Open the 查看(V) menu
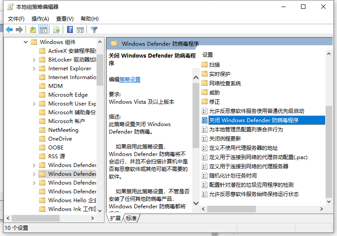 [65, 18]
